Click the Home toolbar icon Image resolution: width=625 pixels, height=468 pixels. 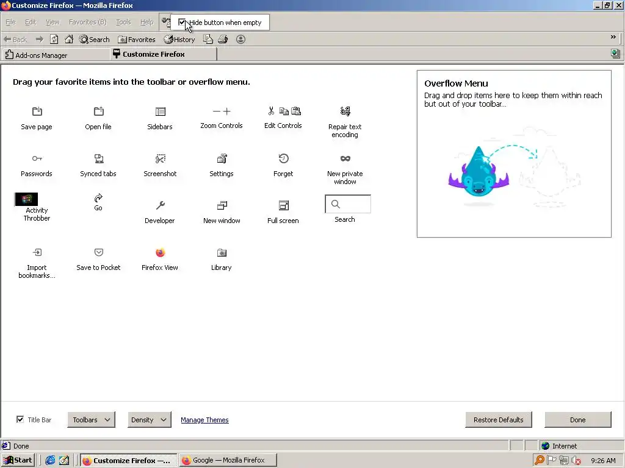point(69,39)
